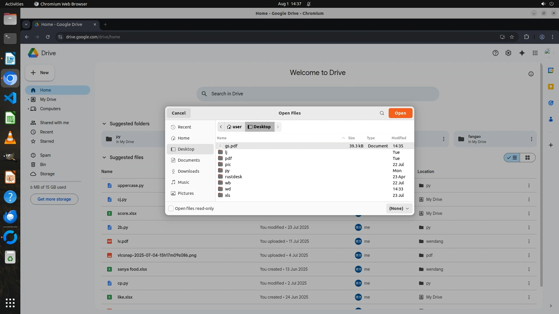This screenshot has width=559, height=314.
Task: Expand the My Drive tree arrow
Action: 28,99
